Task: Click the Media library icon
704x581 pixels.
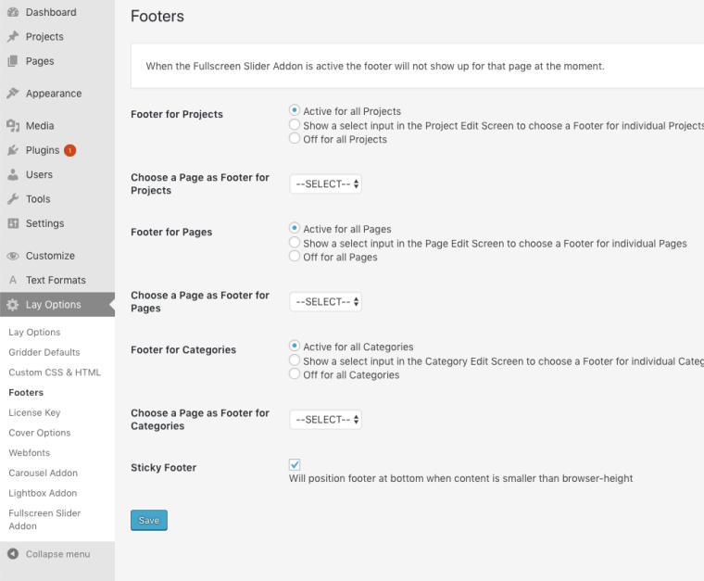Action: pos(13,126)
